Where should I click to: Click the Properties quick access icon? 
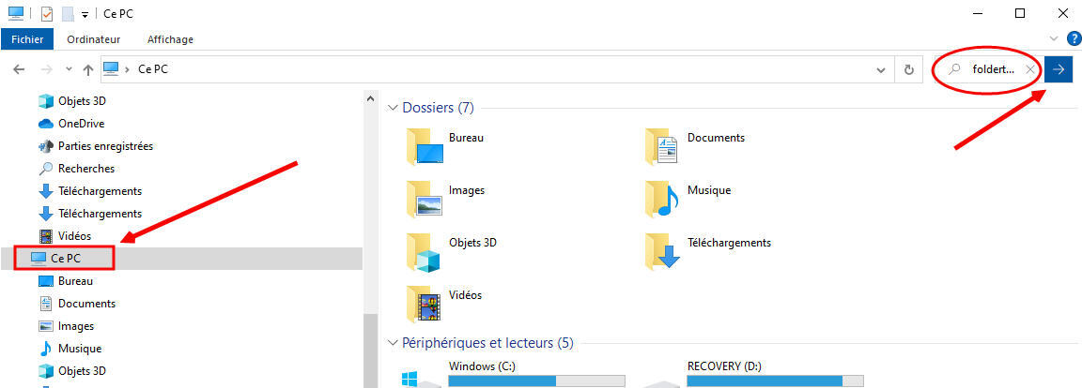pos(48,13)
